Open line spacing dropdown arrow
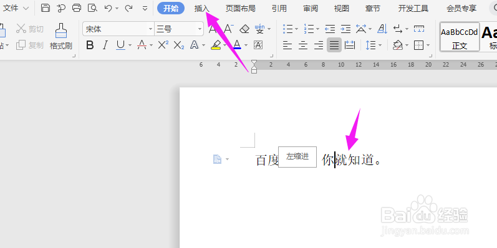497x248 pixels. point(380,45)
